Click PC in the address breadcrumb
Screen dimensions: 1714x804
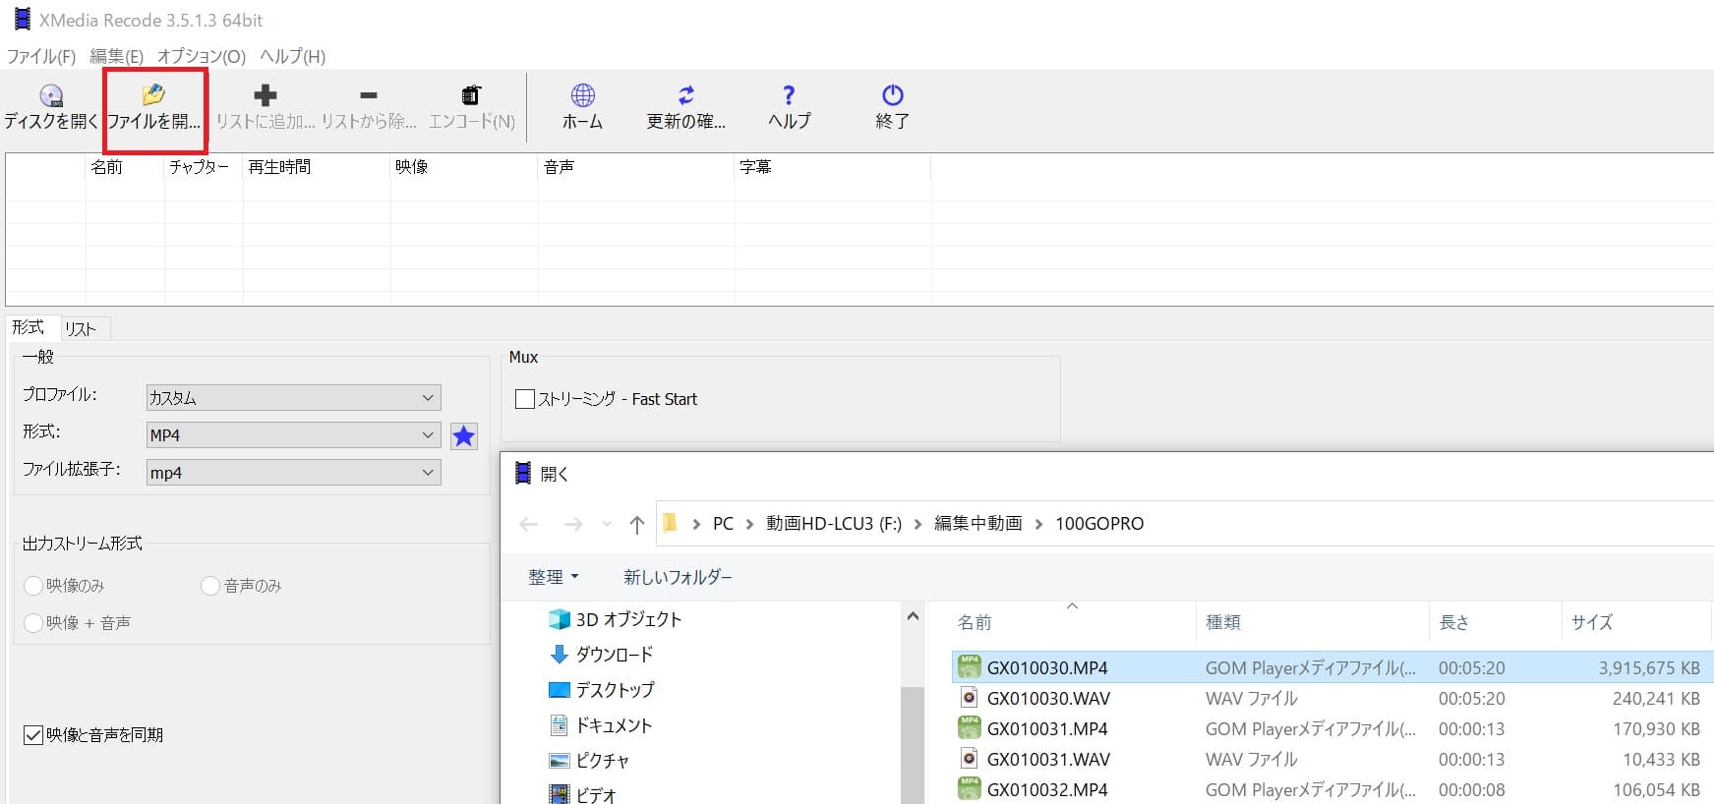point(723,524)
